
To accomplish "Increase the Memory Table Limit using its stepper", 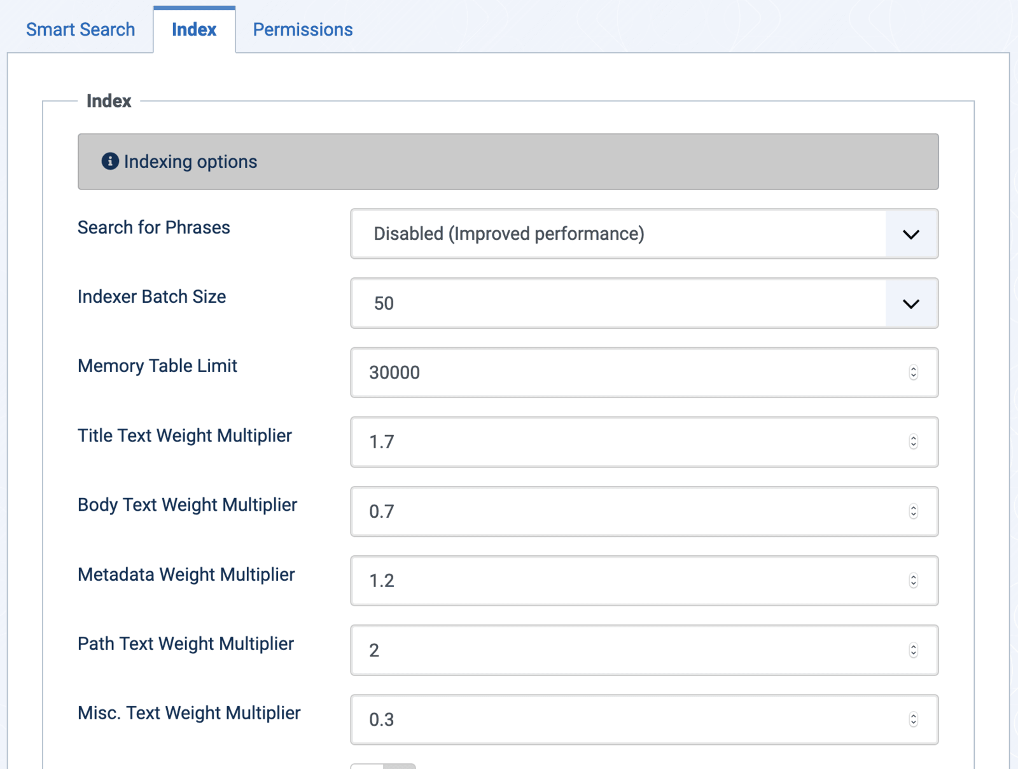I will 914,370.
